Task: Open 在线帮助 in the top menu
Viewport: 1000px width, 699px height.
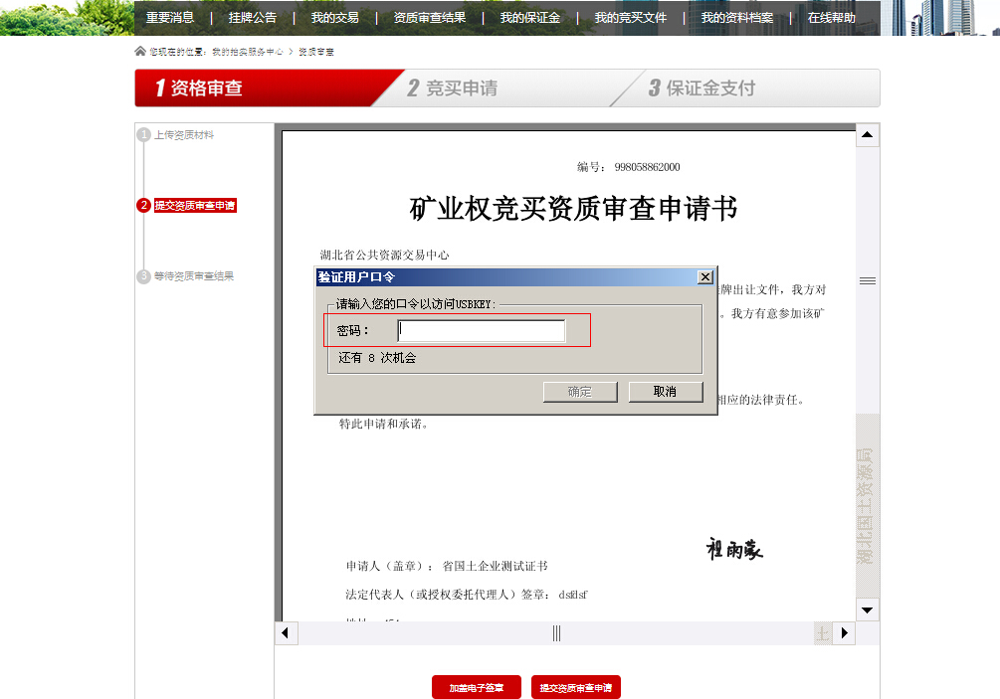Action: pyautogui.click(x=831, y=18)
